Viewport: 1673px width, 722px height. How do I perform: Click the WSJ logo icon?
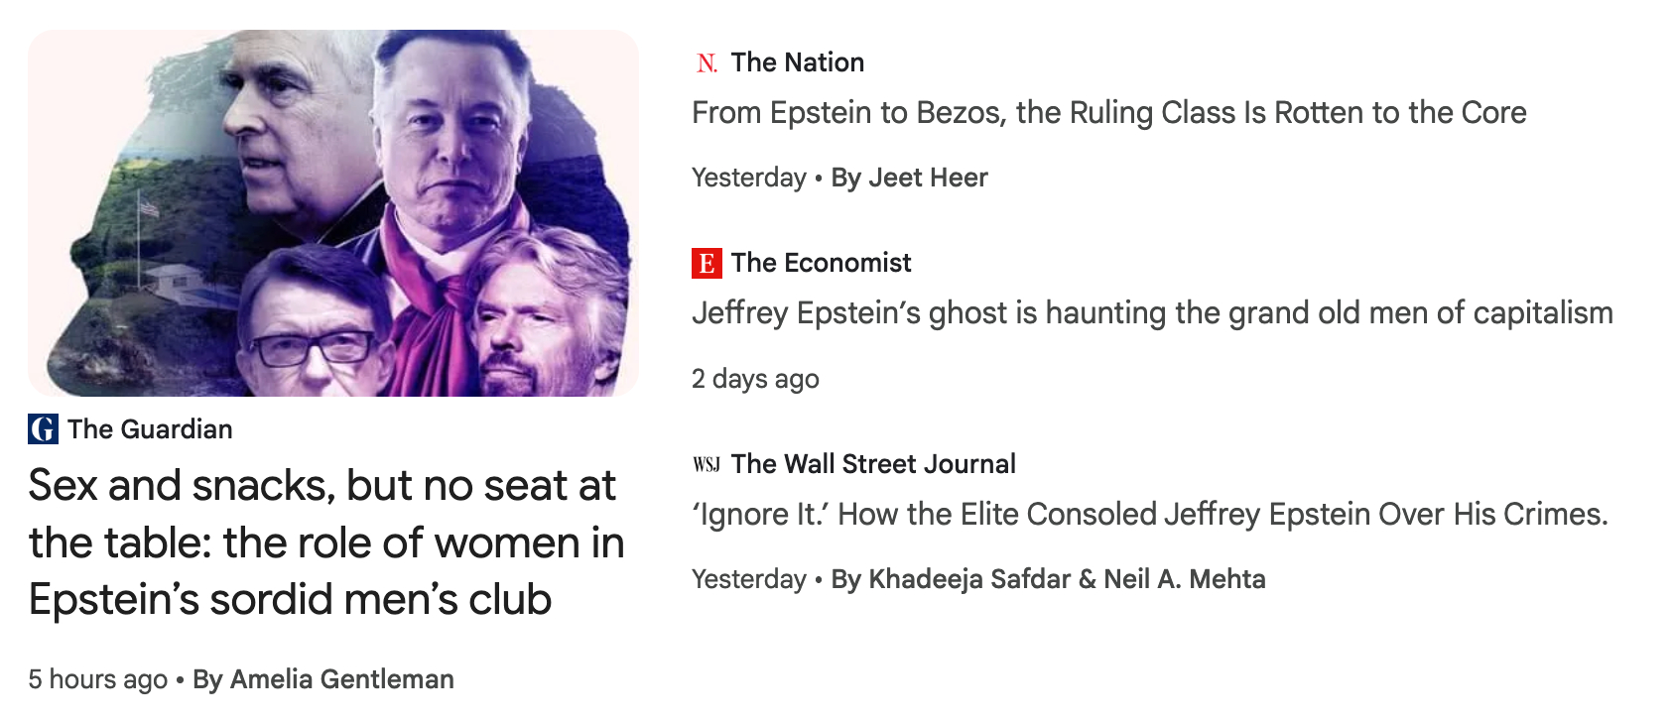(707, 464)
